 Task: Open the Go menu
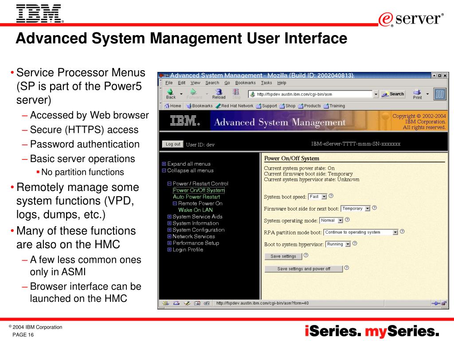(x=227, y=83)
